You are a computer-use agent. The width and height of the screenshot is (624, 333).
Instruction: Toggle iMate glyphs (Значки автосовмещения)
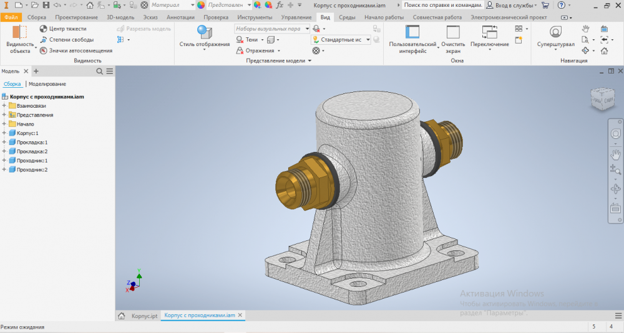76,51
